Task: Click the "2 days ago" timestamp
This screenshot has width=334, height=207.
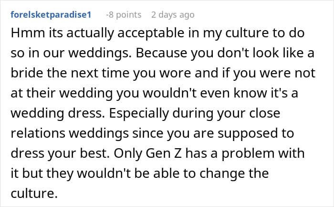Action: coord(173,15)
